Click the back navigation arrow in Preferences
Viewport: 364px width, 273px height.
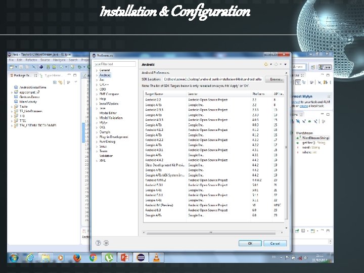267,64
